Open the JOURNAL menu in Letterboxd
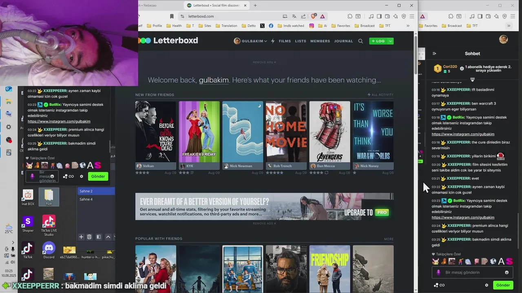 [x=344, y=41]
